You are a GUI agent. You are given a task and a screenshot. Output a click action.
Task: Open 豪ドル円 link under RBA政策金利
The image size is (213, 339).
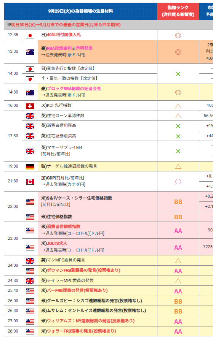click(75, 55)
